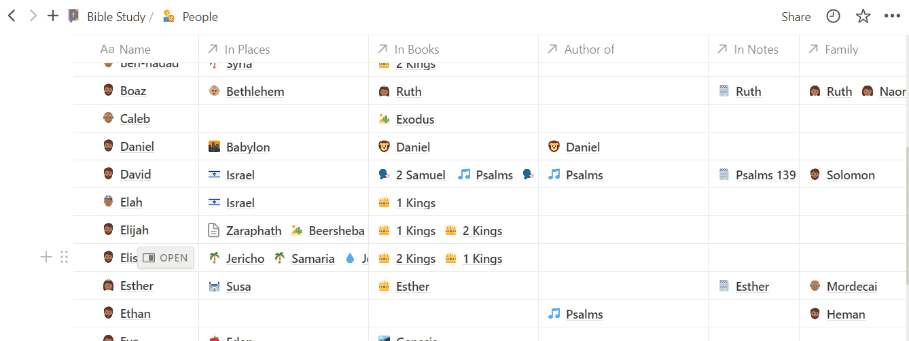
Task: Go back with the left arrow
Action: click(12, 16)
